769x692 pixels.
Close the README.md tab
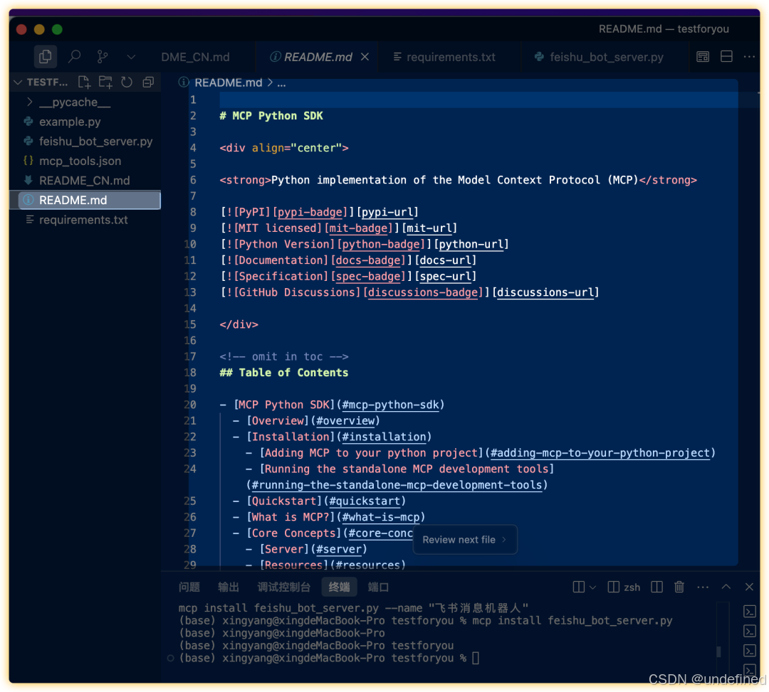[365, 57]
